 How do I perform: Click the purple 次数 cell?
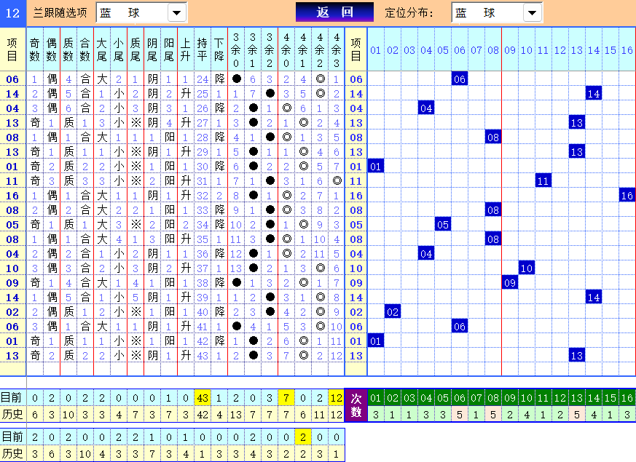click(356, 405)
